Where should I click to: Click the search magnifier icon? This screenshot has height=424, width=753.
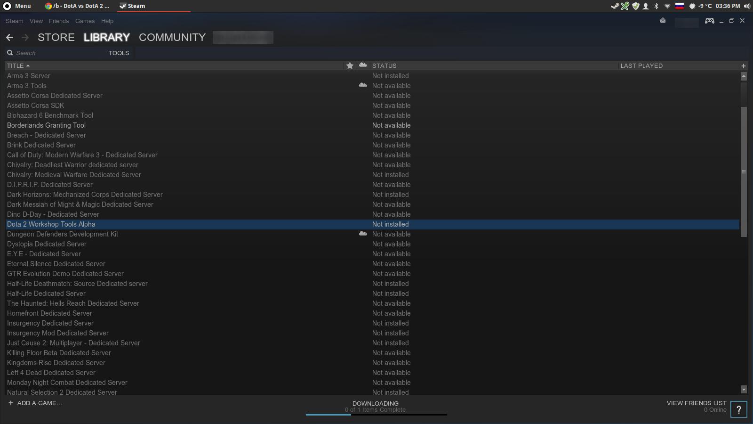coord(10,53)
